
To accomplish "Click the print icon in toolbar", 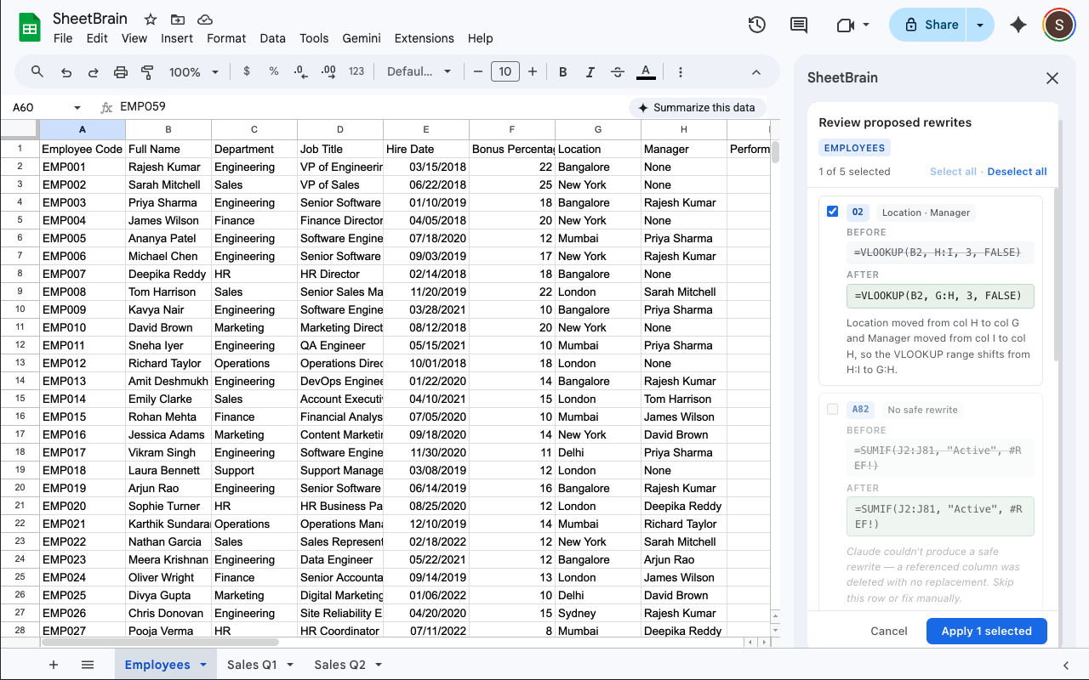I will click(121, 72).
